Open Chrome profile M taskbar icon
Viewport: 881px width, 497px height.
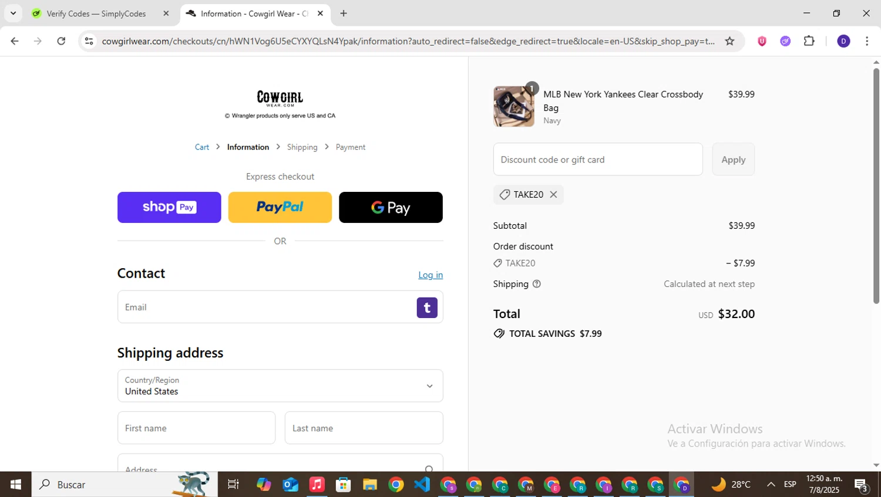pyautogui.click(x=526, y=485)
